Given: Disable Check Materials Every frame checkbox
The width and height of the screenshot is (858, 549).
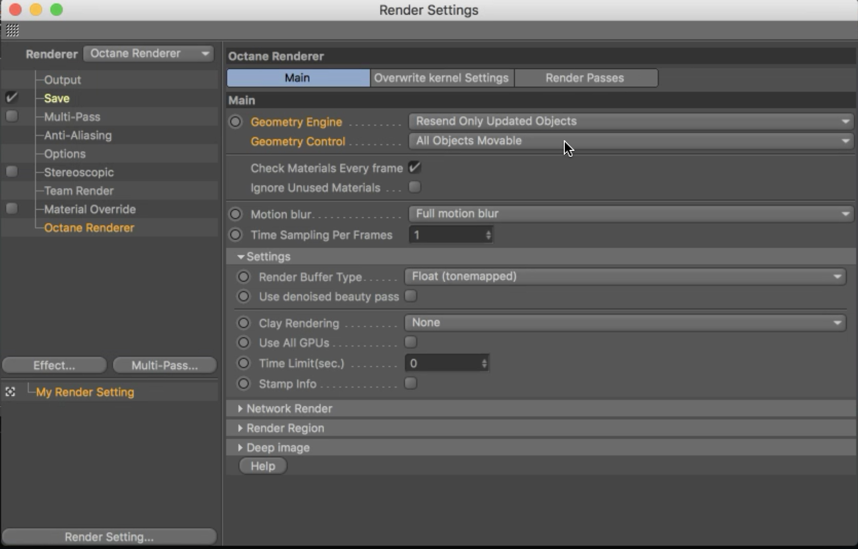Looking at the screenshot, I should point(414,168).
